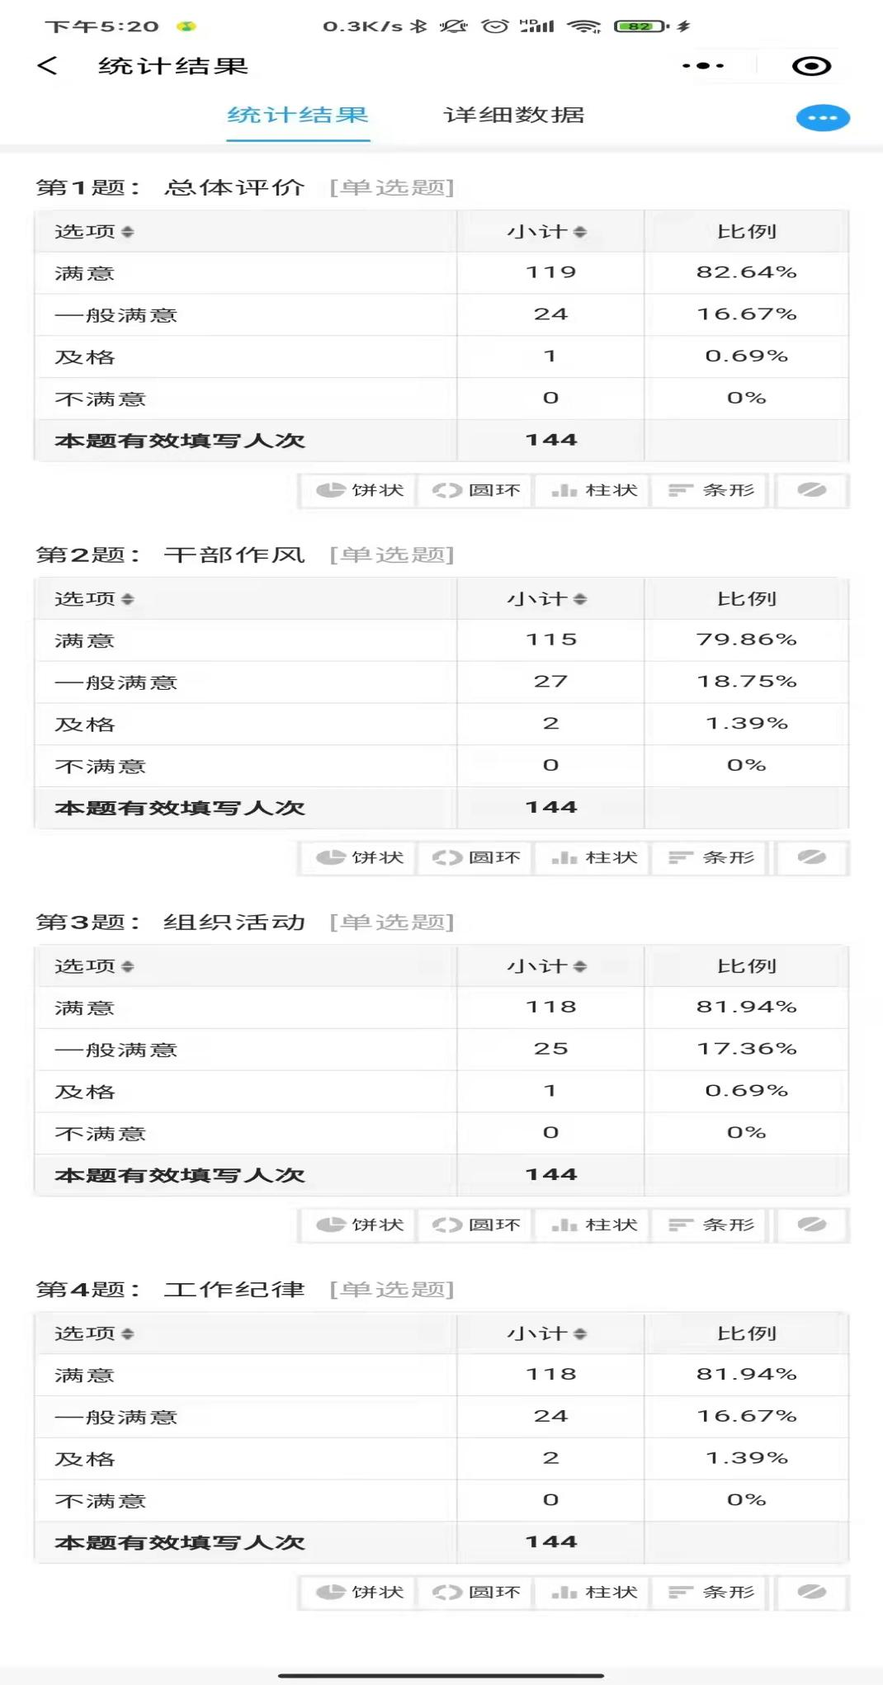Tap the circular close target icon
The width and height of the screenshot is (883, 1685).
[x=810, y=66]
